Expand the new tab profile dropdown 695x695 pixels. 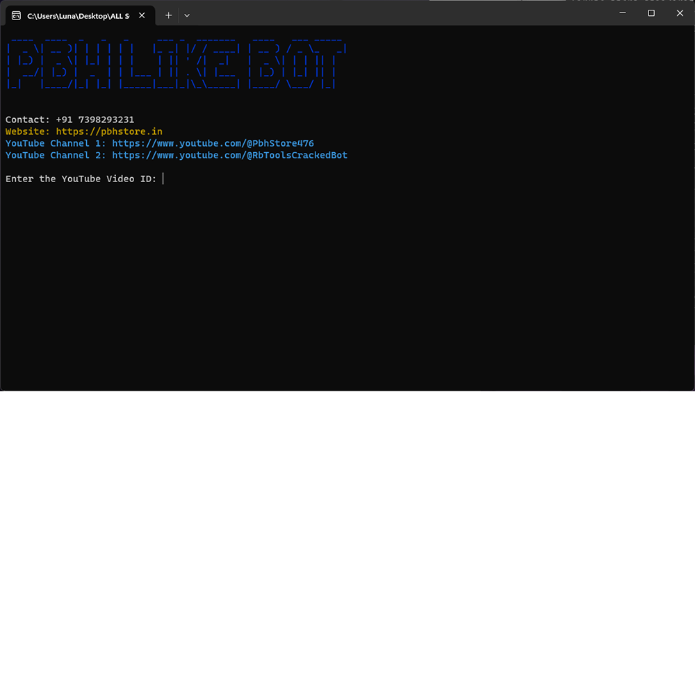coord(187,15)
